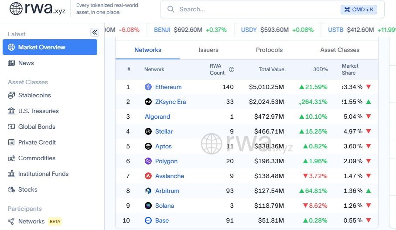Click Algorand total value $472.97M
Screen dimensions: 396x230
tap(269, 117)
